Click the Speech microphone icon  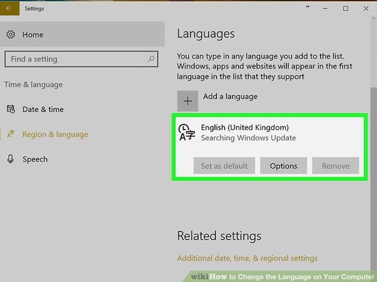10,159
